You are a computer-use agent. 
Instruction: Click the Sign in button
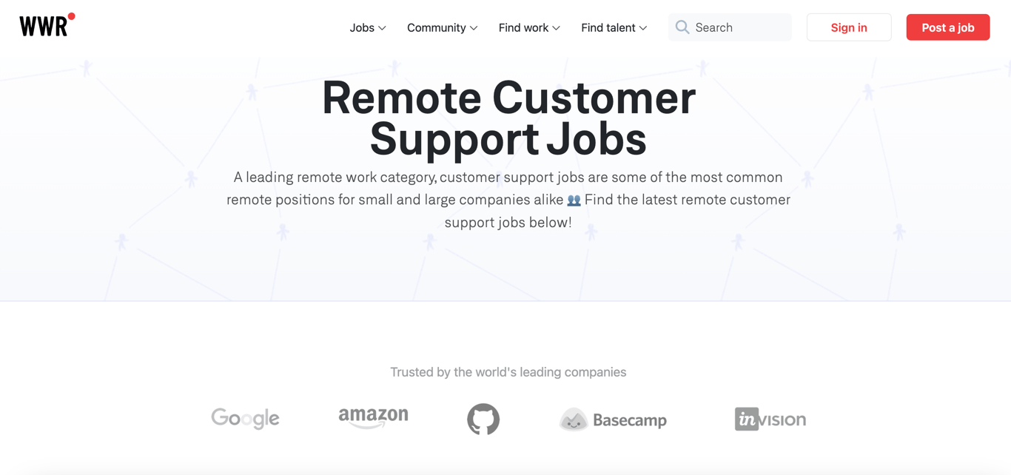click(848, 27)
